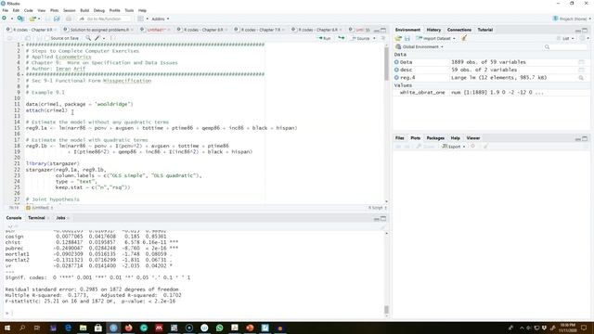This screenshot has height=334, width=594.
Task: Click the console vertical scrollbar
Action: pos(386,274)
